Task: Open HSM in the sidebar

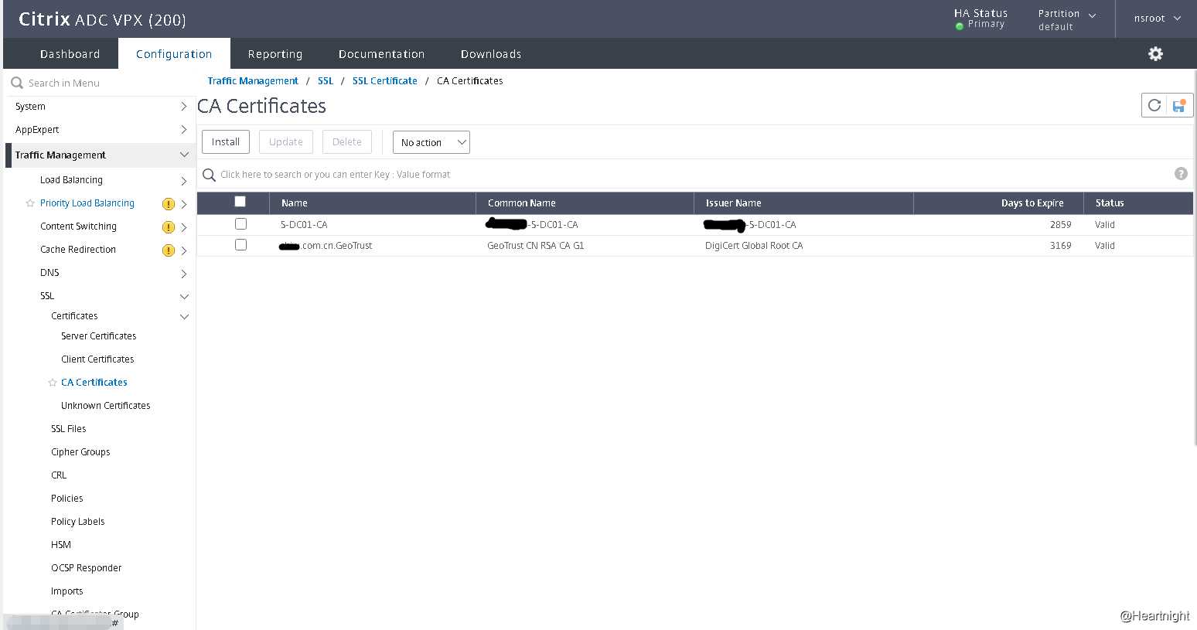Action: pos(61,545)
